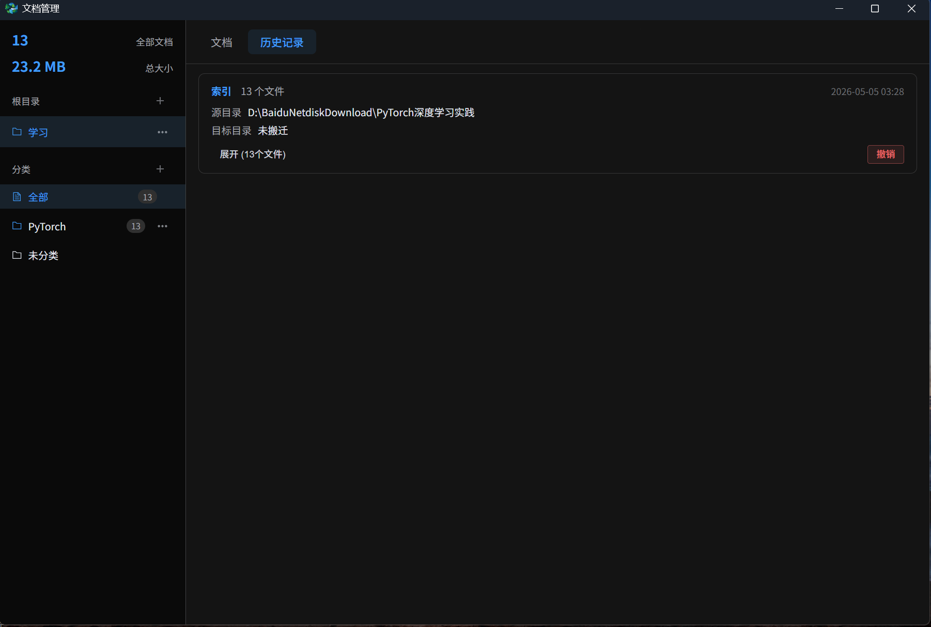This screenshot has height=627, width=931.
Task: Click the folder icon beside 学习
Action: click(17, 132)
